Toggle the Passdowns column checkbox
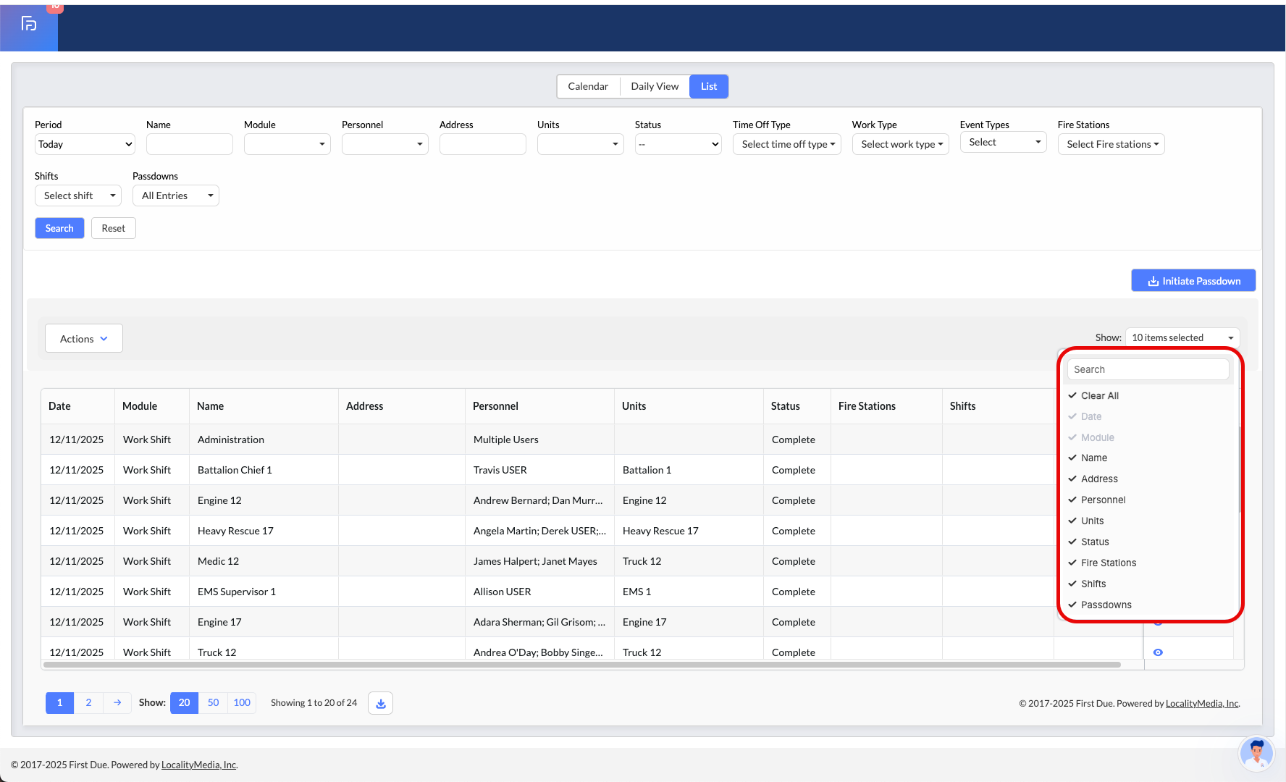 [x=1105, y=605]
